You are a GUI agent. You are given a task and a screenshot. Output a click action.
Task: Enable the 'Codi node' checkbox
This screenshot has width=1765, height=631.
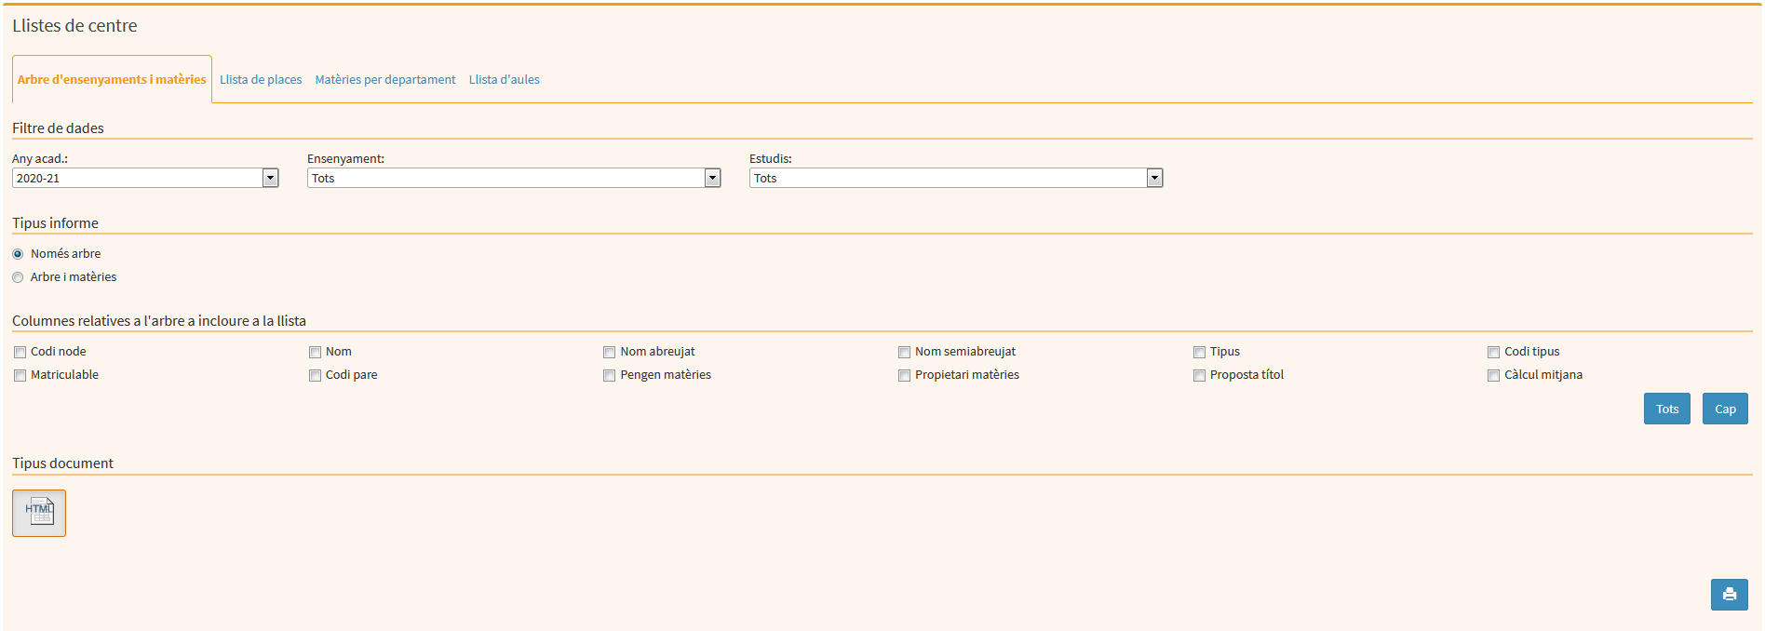pyautogui.click(x=20, y=352)
